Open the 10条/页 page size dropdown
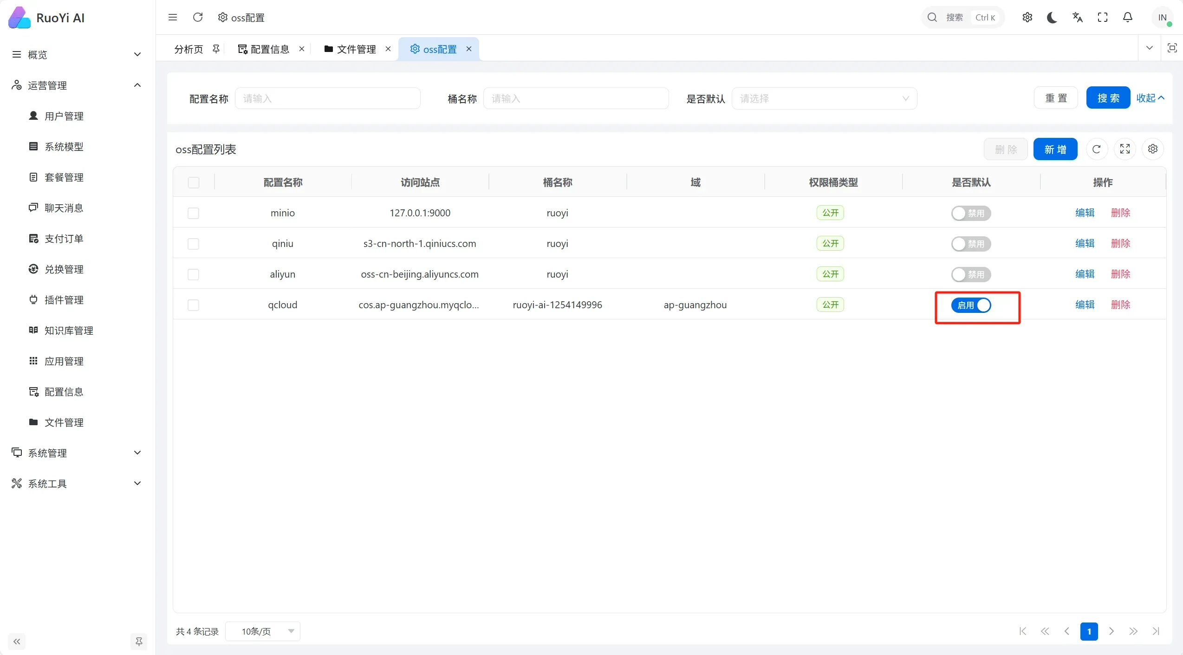This screenshot has width=1183, height=655. [x=263, y=631]
